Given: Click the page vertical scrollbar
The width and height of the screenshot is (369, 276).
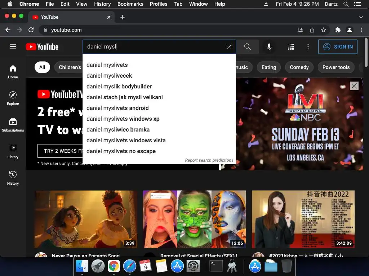Looking at the screenshot, I should 366,52.
